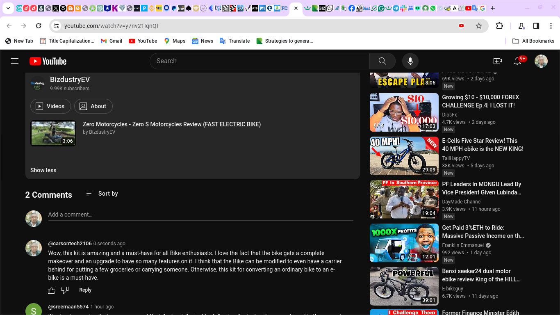Open @carsontech2106 commenter avatar
560x315 pixels.
(34, 248)
